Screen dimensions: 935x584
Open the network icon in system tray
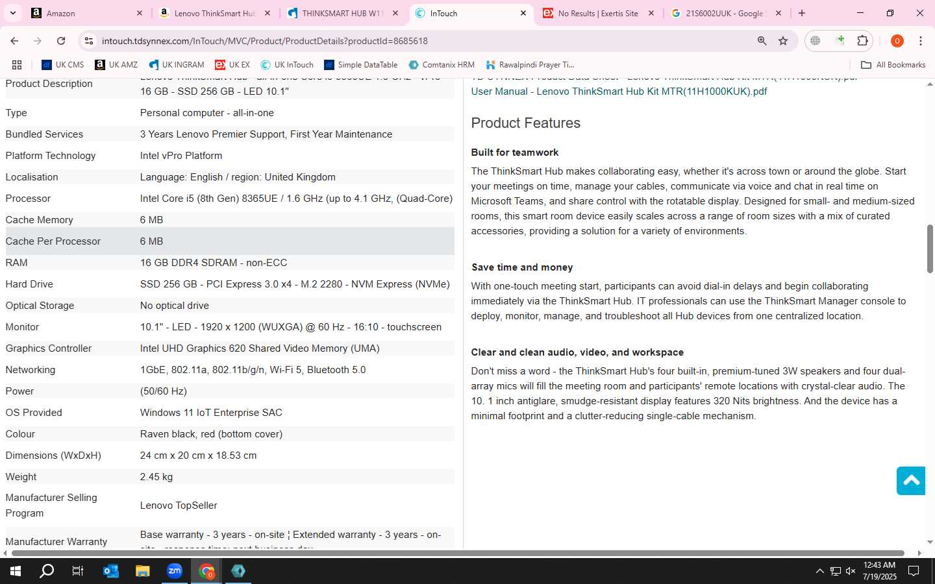pos(836,571)
